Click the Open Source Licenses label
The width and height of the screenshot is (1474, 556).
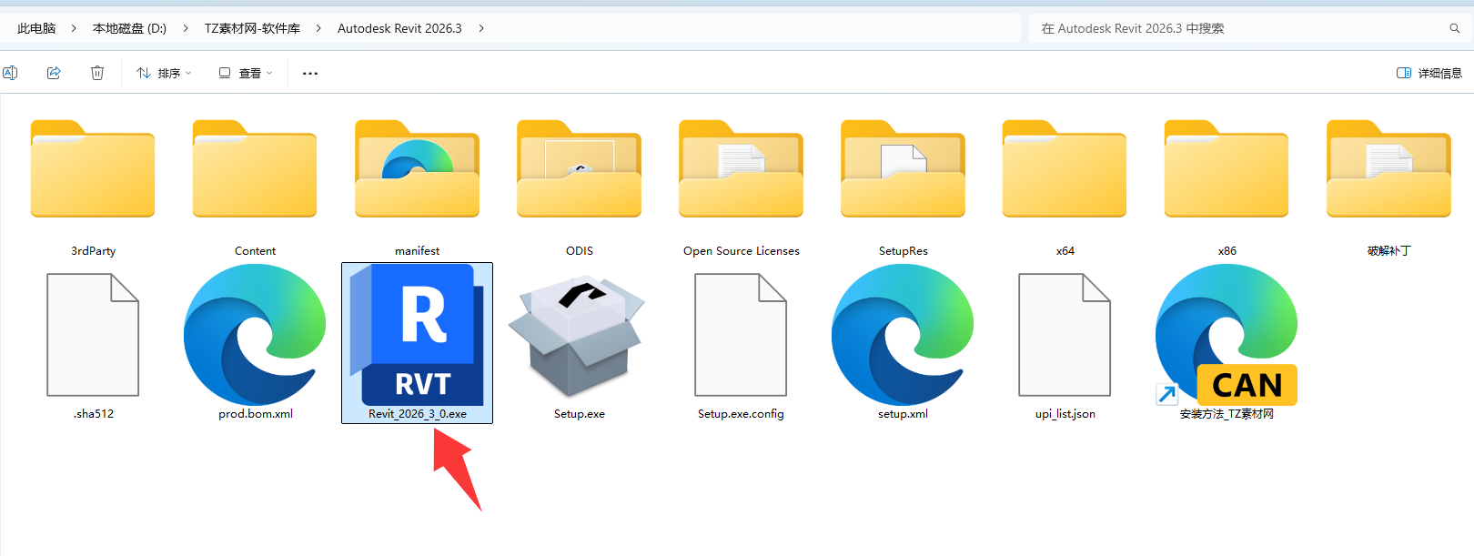[741, 251]
